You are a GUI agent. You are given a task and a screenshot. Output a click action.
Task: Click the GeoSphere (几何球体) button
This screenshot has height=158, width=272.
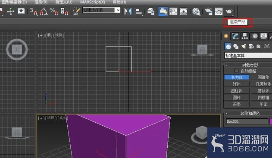coord(262,84)
